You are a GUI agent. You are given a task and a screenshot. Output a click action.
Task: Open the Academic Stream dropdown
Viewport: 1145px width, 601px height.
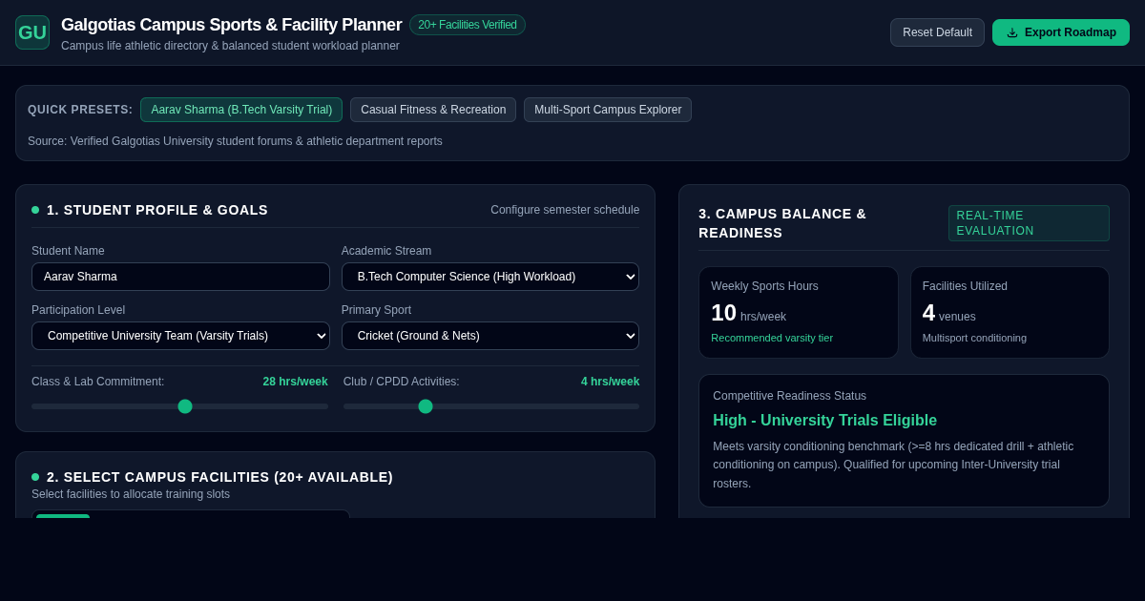click(x=490, y=277)
